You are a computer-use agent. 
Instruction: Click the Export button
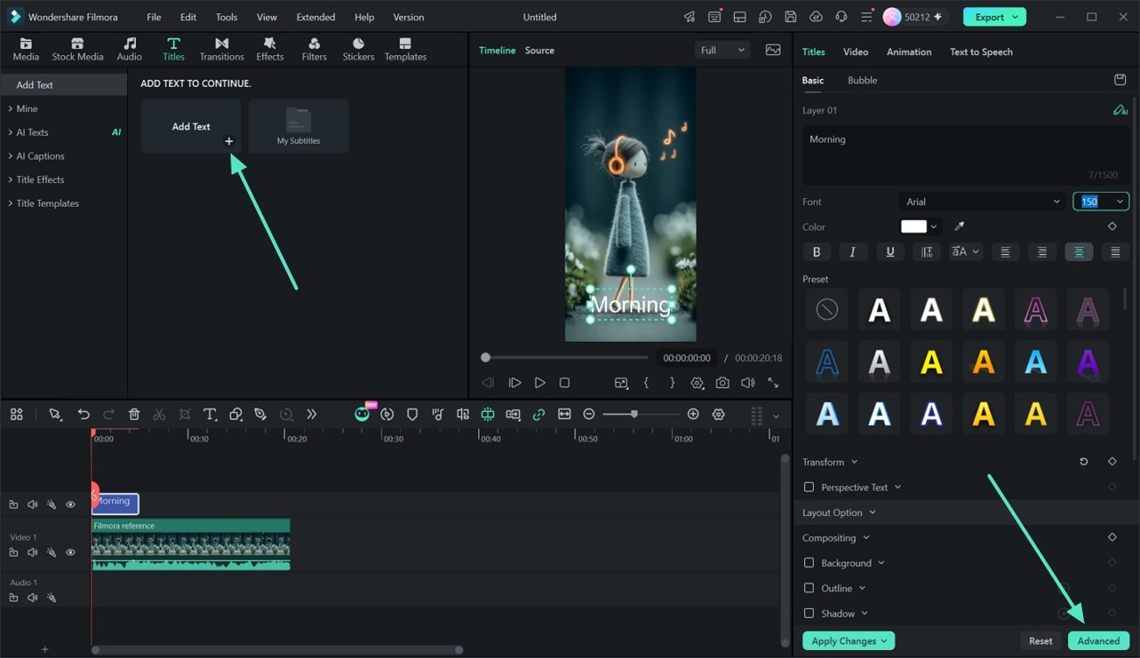point(994,17)
